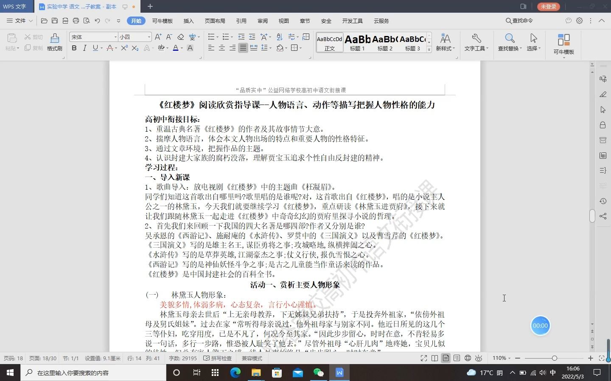Align text right
611x381 pixels.
click(232, 48)
